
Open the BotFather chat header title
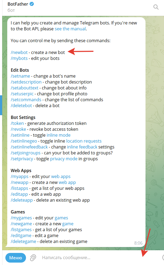click(x=18, y=4)
